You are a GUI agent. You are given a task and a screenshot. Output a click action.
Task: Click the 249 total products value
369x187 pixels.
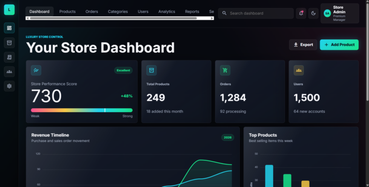[156, 98]
